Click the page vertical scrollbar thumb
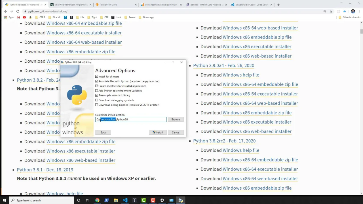This screenshot has height=204, width=363. click(362, 31)
